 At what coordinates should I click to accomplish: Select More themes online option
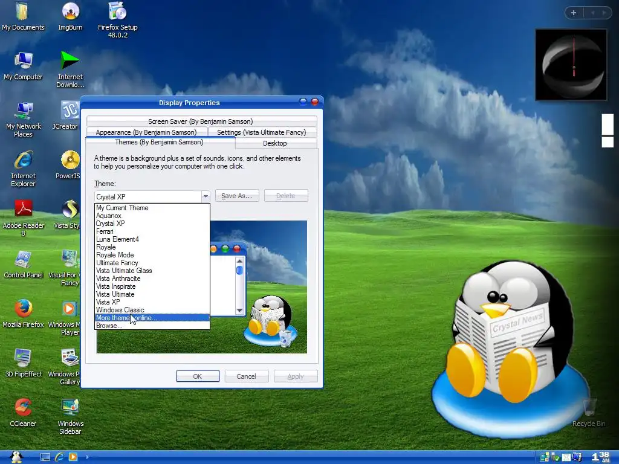152,318
